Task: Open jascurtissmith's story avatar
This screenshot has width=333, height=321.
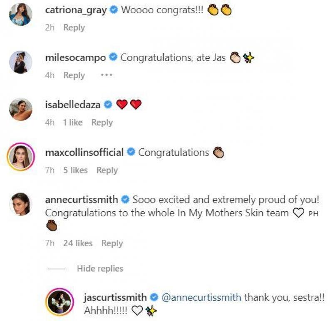Action: pyautogui.click(x=59, y=302)
